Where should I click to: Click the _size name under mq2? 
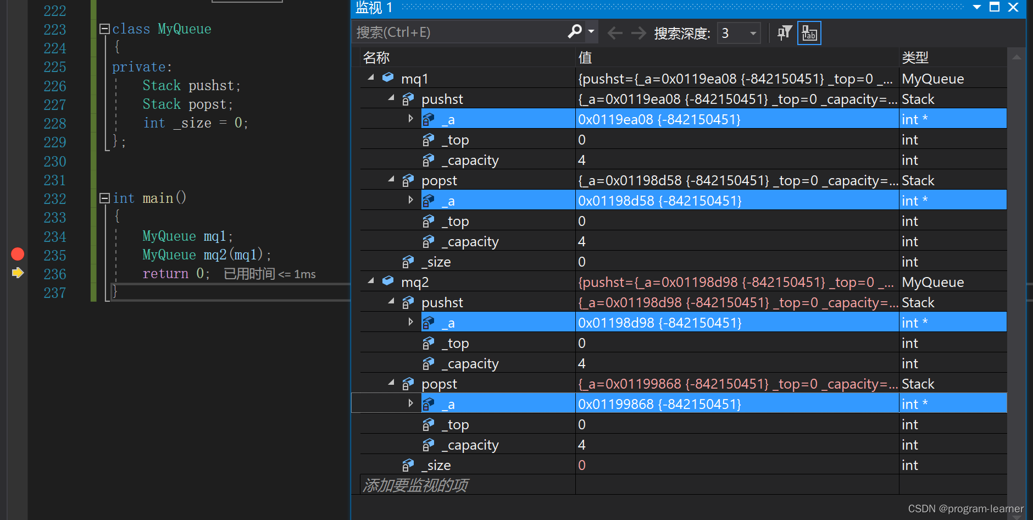(436, 465)
